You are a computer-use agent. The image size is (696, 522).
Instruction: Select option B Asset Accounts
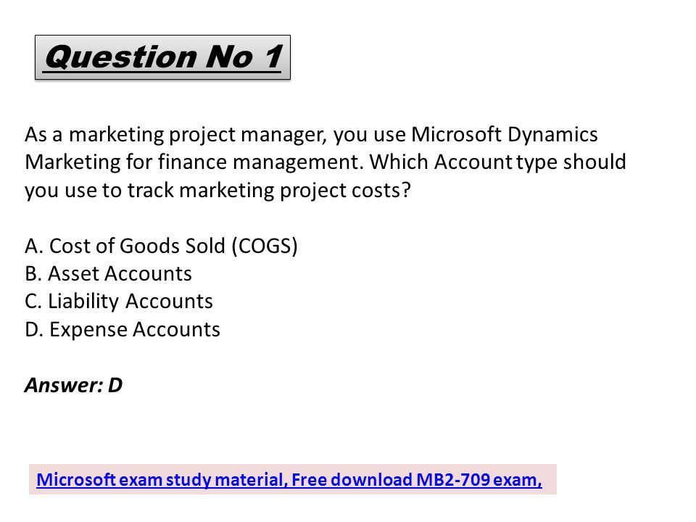click(108, 273)
